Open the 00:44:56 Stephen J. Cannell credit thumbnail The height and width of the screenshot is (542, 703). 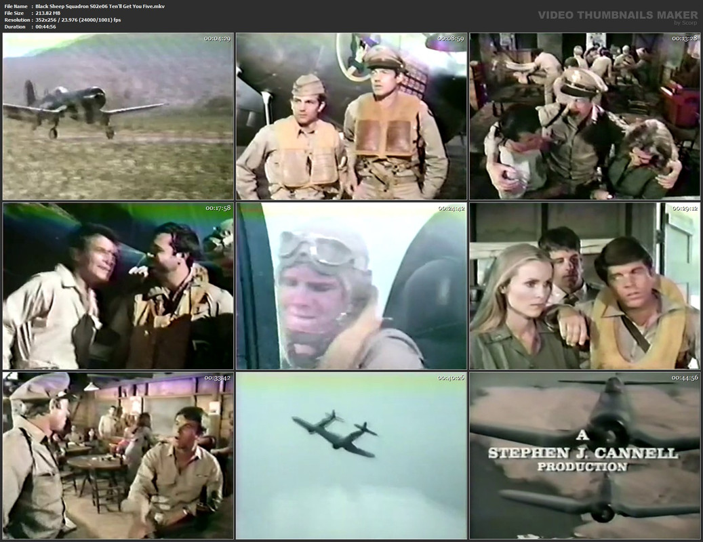pyautogui.click(x=584, y=455)
